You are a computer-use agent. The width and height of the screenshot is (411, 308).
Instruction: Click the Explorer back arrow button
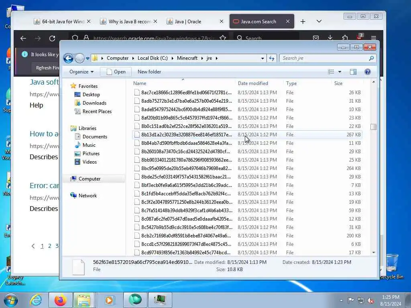(x=68, y=58)
